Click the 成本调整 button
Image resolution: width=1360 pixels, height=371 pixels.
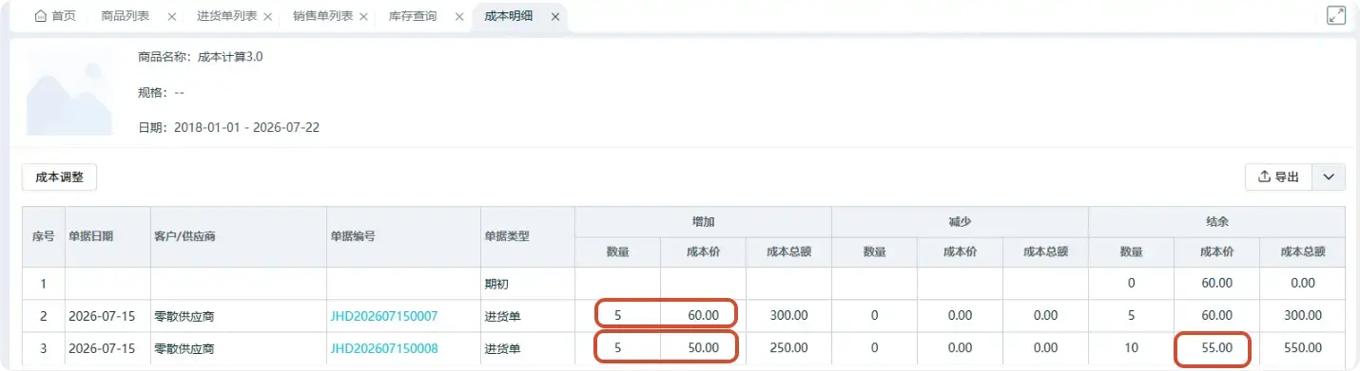(59, 176)
